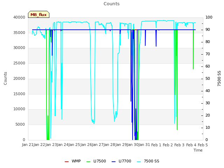The width and height of the screenshot is (224, 168).
Task: Click the Jan 24 date label
Action: point(63,145)
